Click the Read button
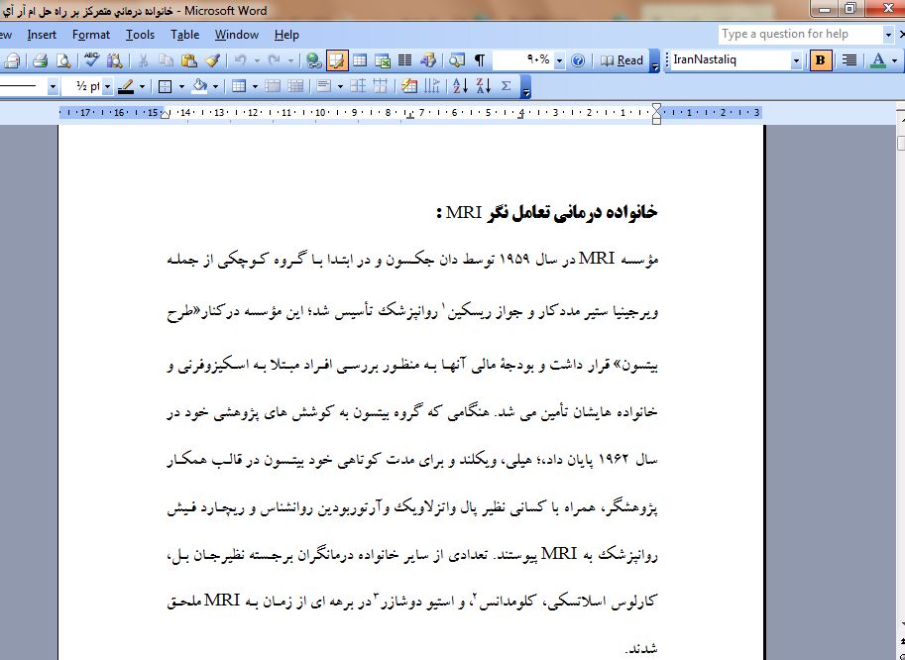The width and height of the screenshot is (905, 660). [x=622, y=60]
